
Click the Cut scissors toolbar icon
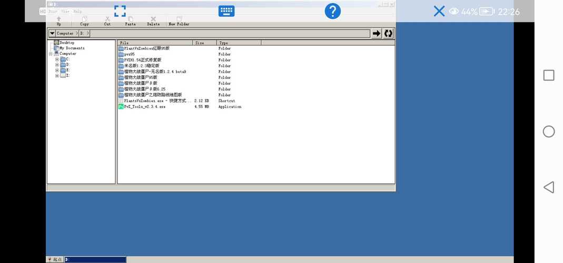click(107, 19)
